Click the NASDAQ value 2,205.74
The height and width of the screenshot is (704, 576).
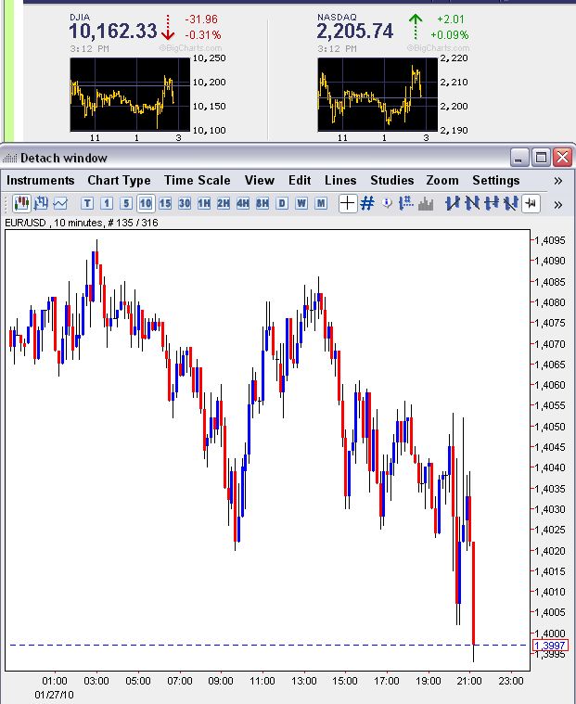[x=354, y=31]
